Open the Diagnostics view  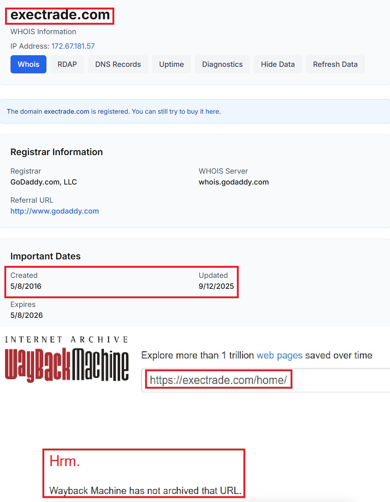pyautogui.click(x=222, y=64)
